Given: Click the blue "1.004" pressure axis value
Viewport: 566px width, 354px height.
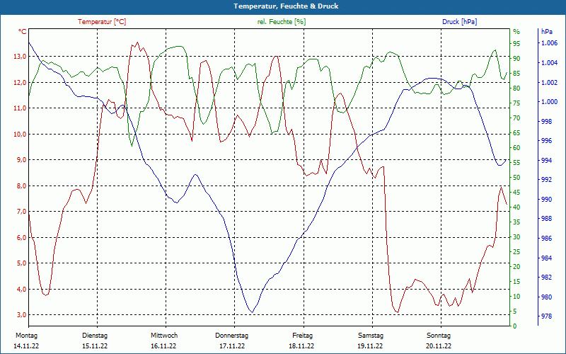Looking at the screenshot, I should coord(550,63).
